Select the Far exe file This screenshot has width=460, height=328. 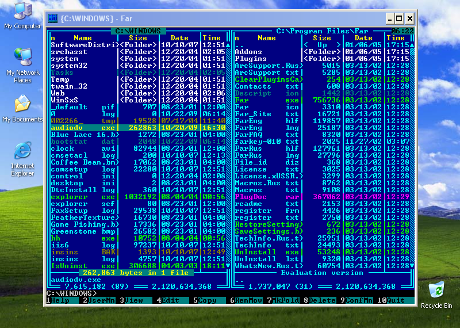(x=322, y=100)
